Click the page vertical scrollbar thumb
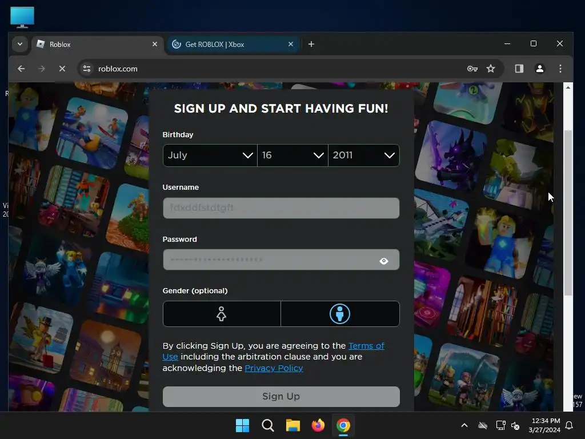 click(x=568, y=213)
